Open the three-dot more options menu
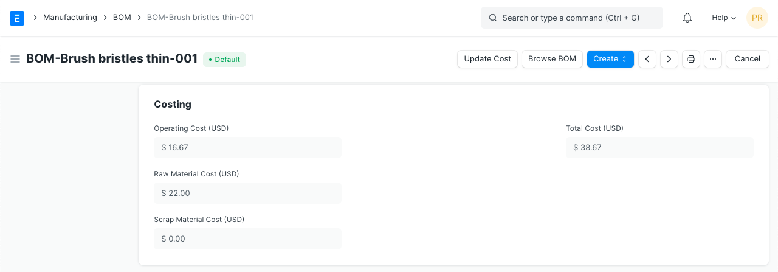Image resolution: width=778 pixels, height=272 pixels. (713, 59)
